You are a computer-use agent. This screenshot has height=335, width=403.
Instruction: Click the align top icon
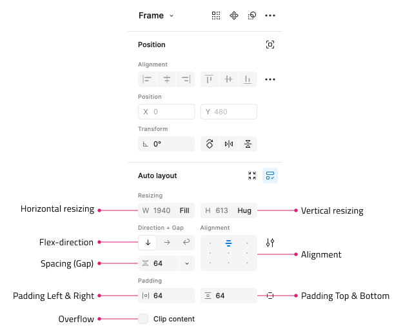(209, 79)
